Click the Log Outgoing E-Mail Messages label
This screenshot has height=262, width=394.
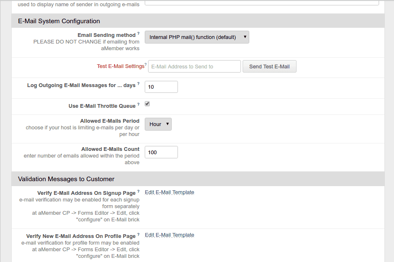click(81, 85)
